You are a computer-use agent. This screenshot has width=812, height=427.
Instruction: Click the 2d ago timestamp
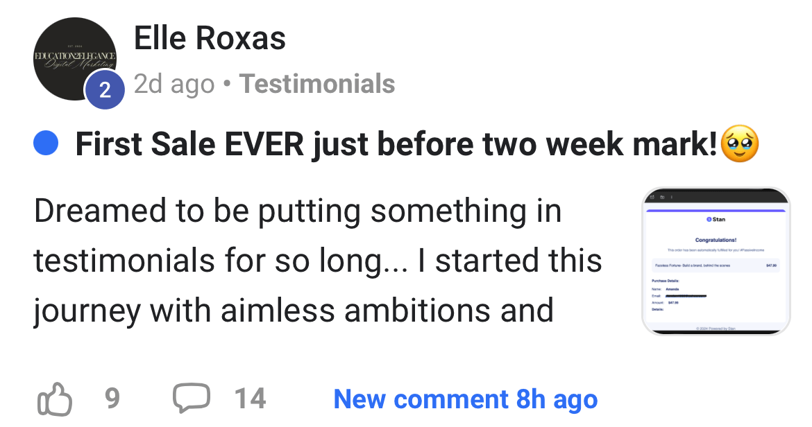coord(174,84)
